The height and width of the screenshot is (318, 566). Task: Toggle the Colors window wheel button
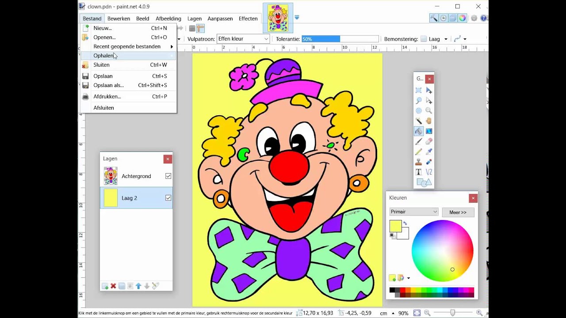tap(462, 18)
